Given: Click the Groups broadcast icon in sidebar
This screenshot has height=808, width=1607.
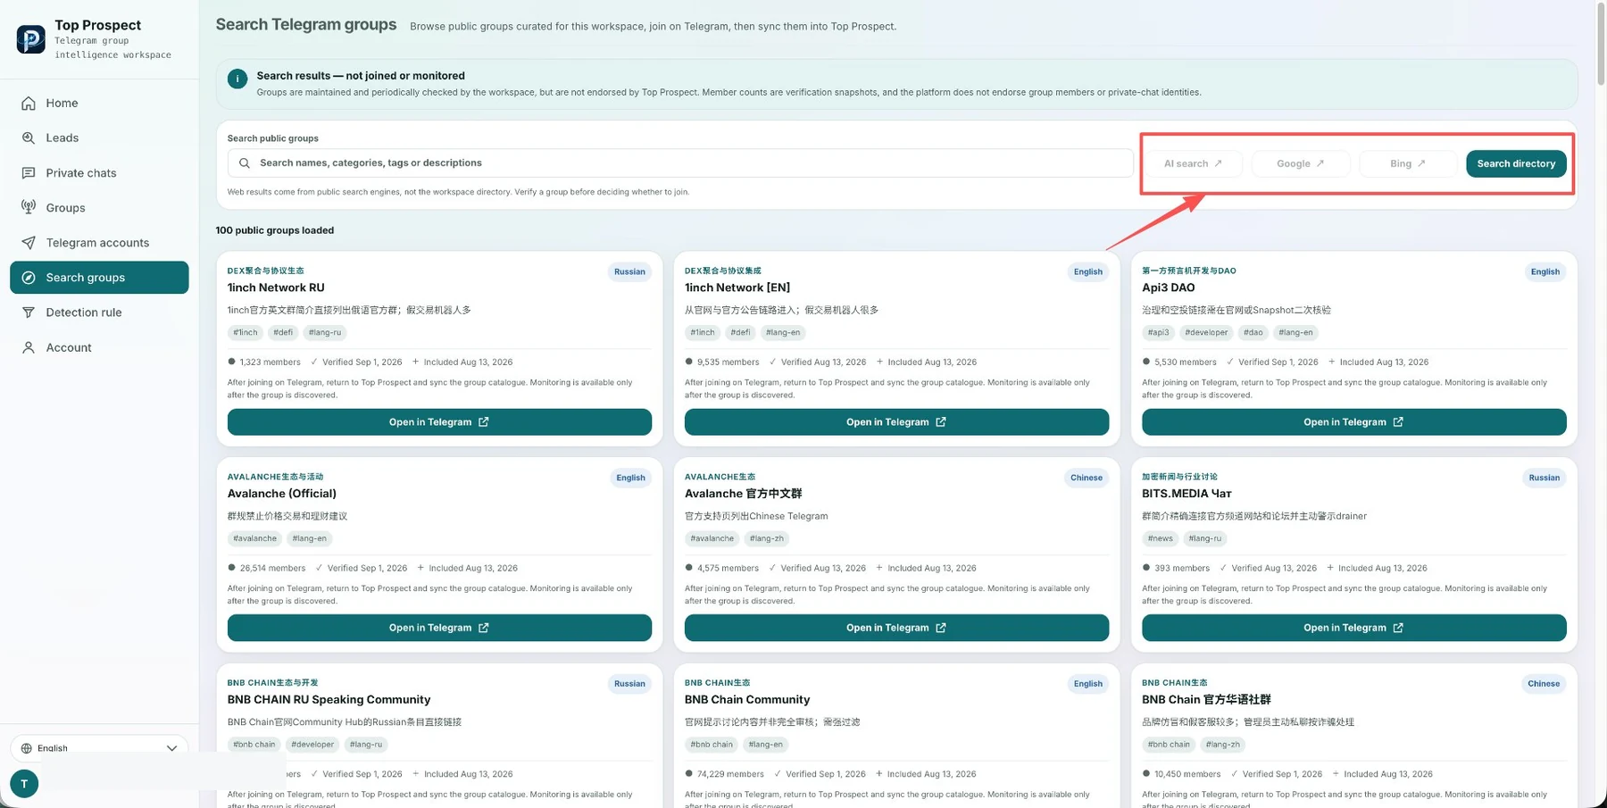Looking at the screenshot, I should [x=29, y=208].
